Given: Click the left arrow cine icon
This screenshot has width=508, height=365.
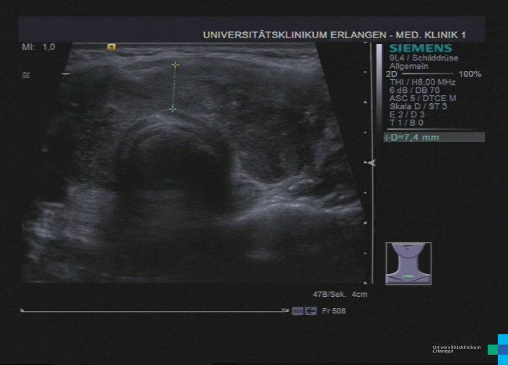Looking at the screenshot, I should [x=311, y=311].
